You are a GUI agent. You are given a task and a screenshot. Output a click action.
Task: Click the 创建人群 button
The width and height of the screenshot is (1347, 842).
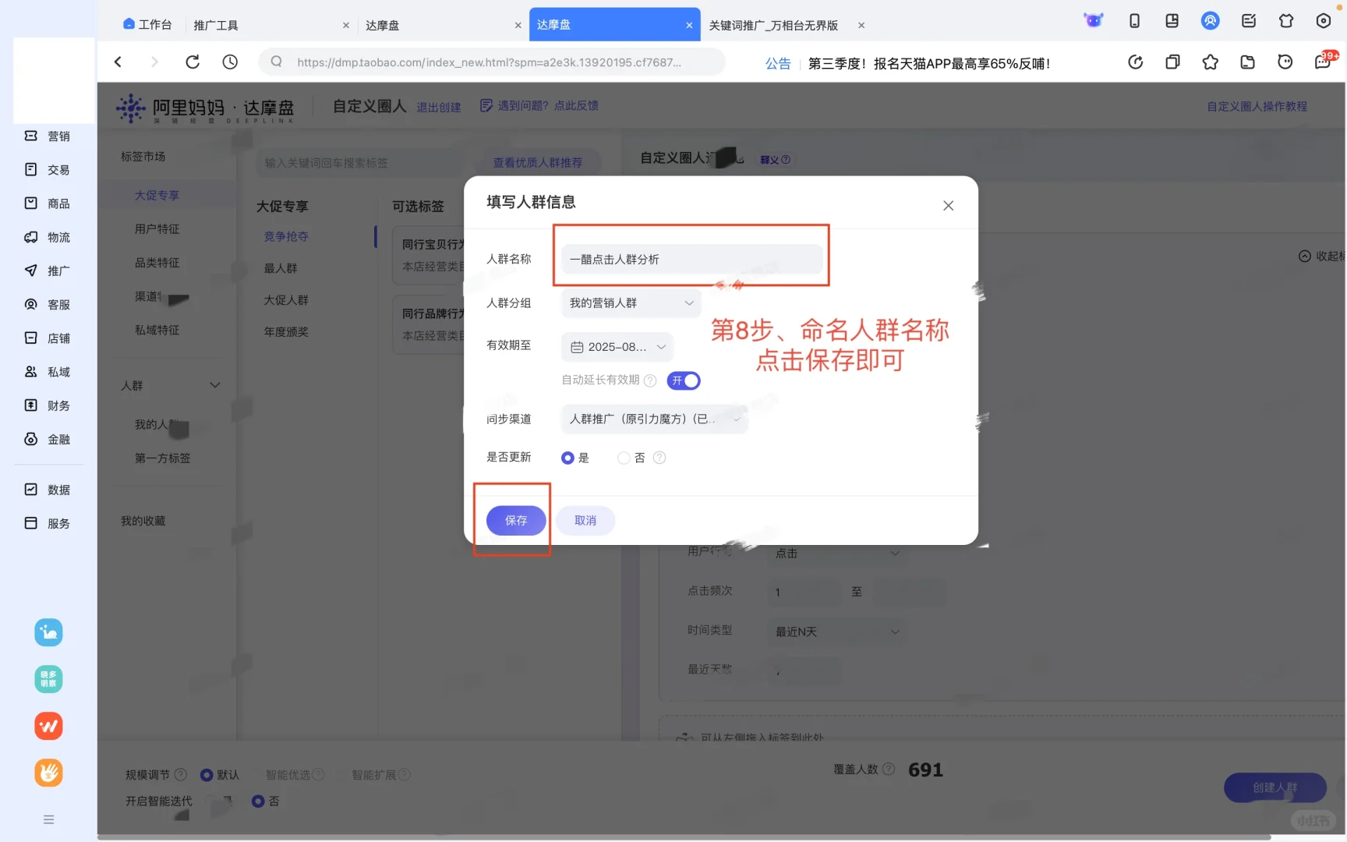[x=1275, y=787]
